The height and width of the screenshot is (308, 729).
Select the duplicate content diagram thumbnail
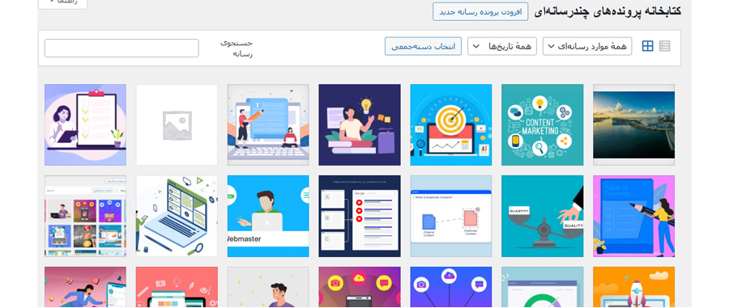[x=451, y=216]
